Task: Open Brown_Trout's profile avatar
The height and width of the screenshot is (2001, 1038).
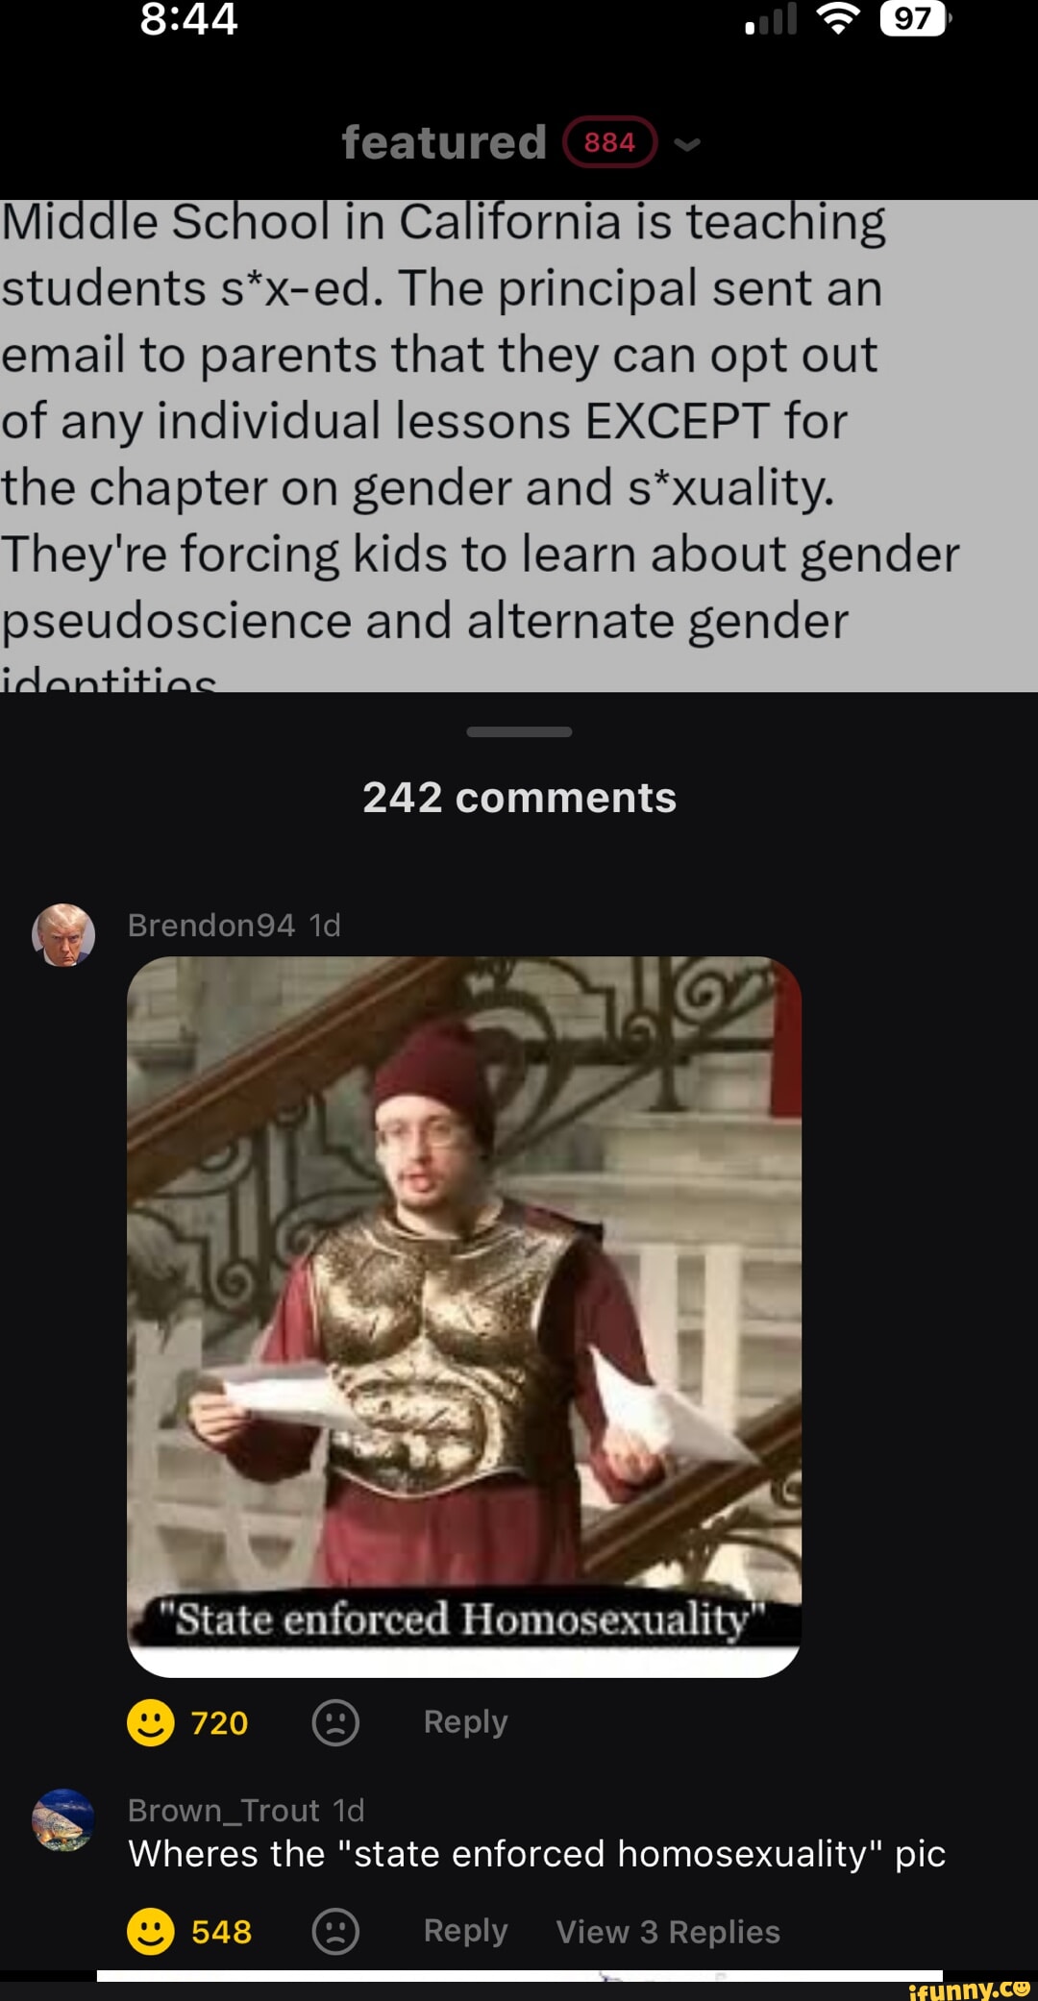Action: click(x=63, y=1819)
